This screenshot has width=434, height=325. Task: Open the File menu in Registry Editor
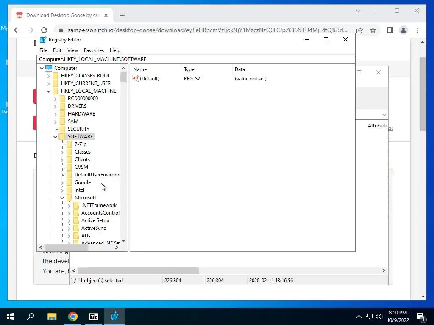pos(43,50)
